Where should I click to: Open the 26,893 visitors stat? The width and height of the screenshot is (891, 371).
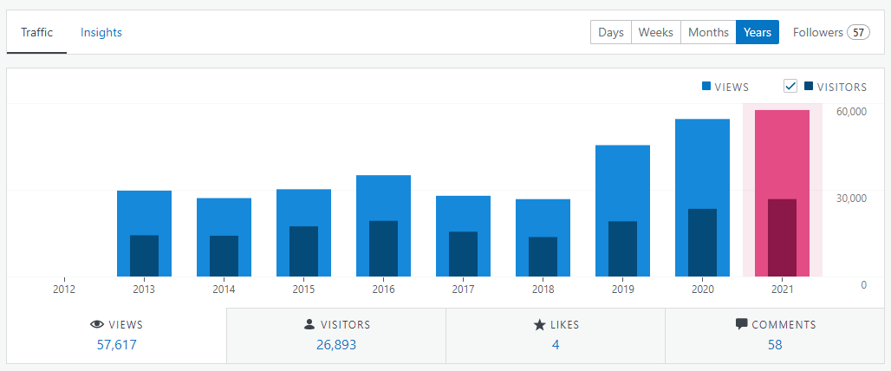point(336,344)
